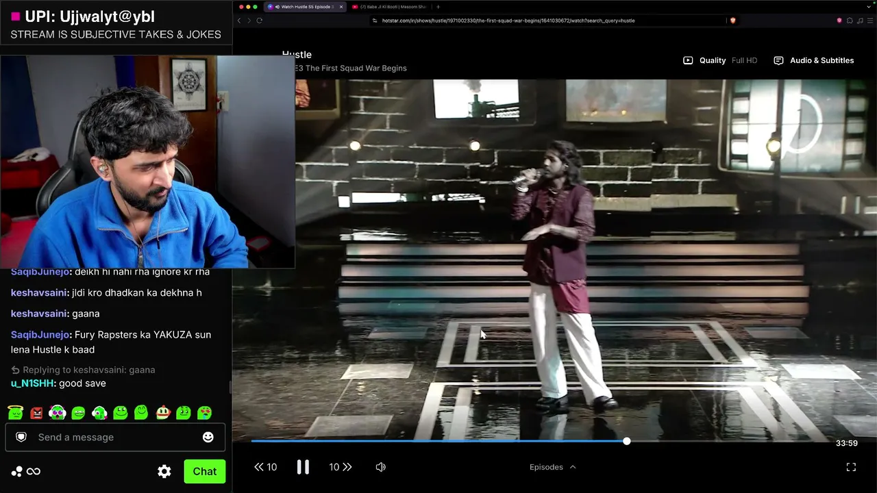This screenshot has width=877, height=493.
Task: Open the channel points bubbles icon
Action: pos(16,471)
